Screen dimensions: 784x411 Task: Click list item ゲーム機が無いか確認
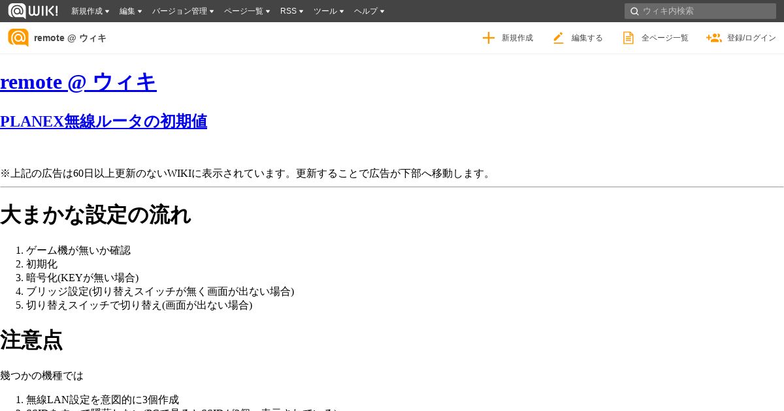78,251
